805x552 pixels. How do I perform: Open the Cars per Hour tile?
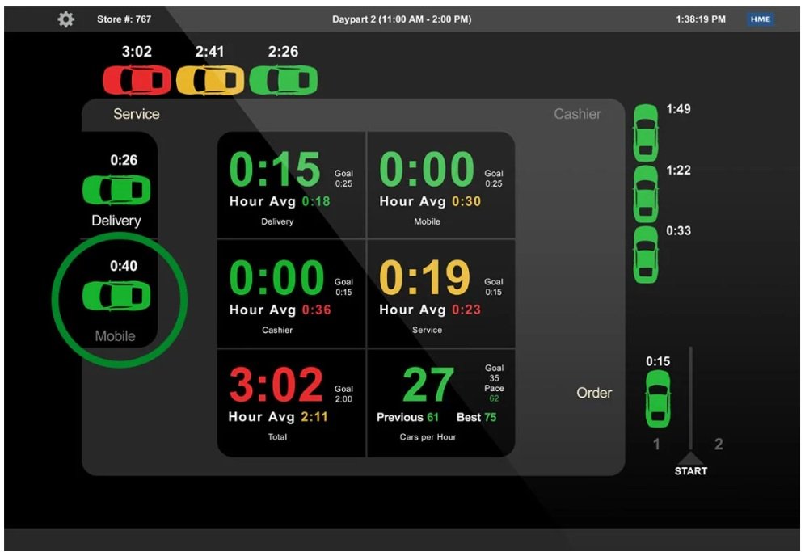[x=441, y=402]
